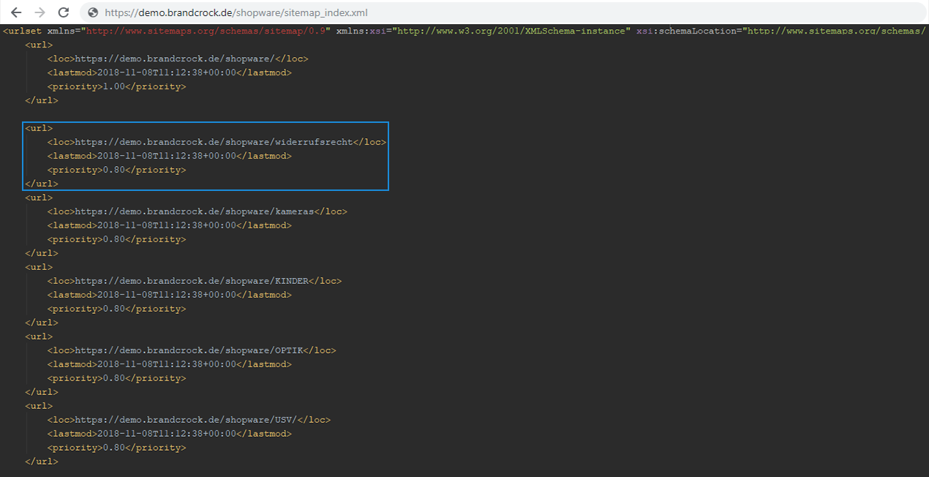Click the lastmod date under kameras
929x477 pixels.
167,225
